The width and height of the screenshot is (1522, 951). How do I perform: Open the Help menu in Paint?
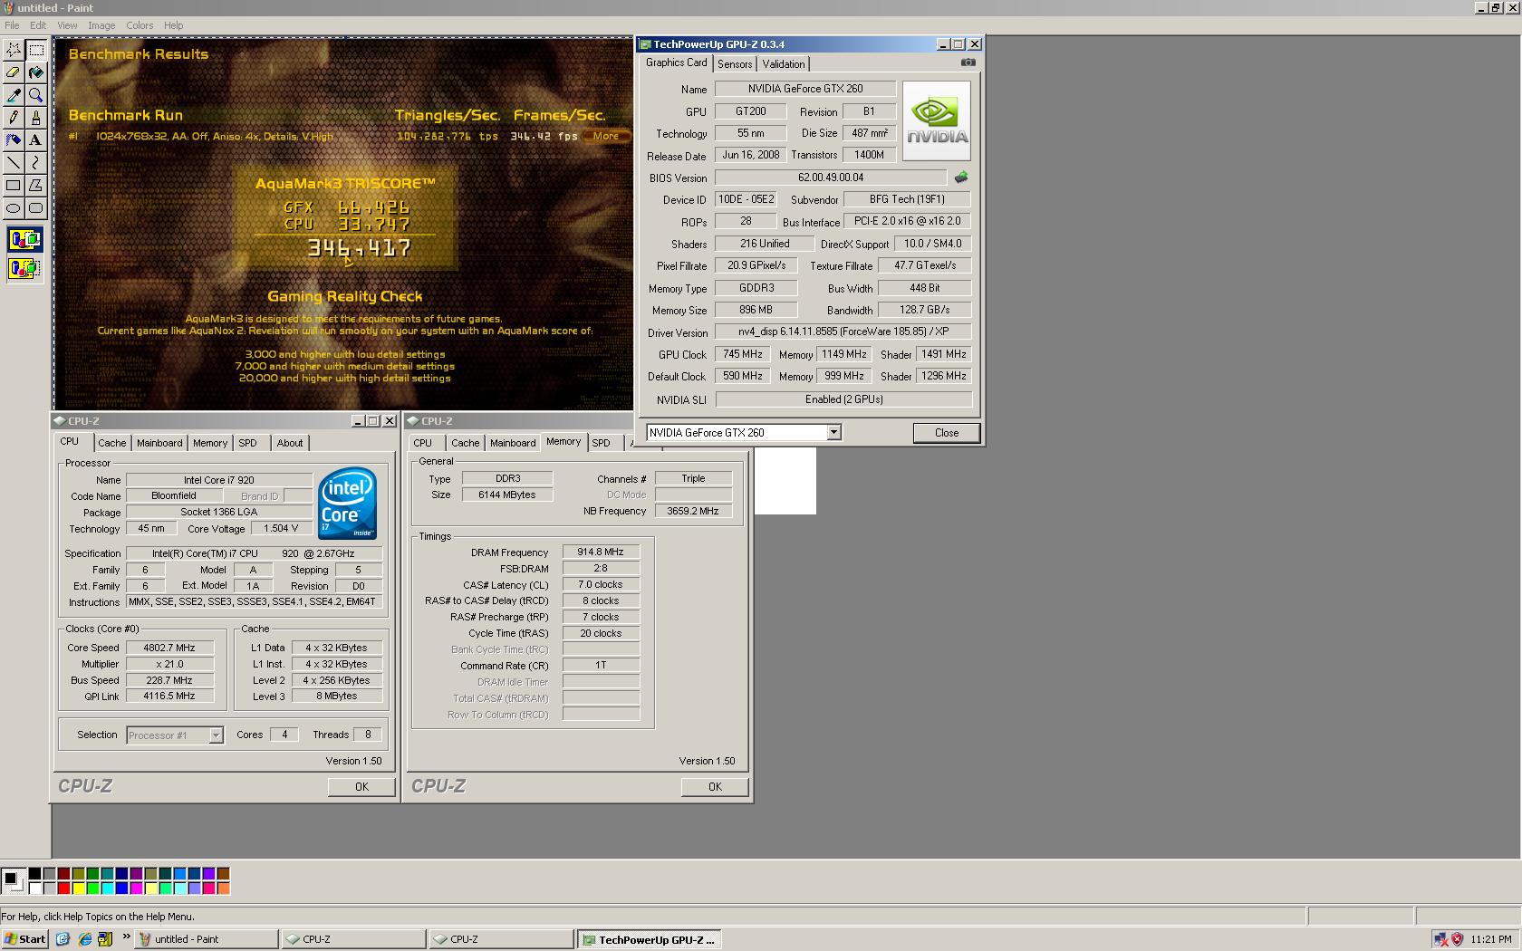click(173, 25)
